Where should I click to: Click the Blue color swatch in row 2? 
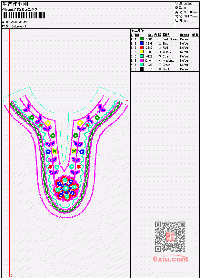click(142, 43)
